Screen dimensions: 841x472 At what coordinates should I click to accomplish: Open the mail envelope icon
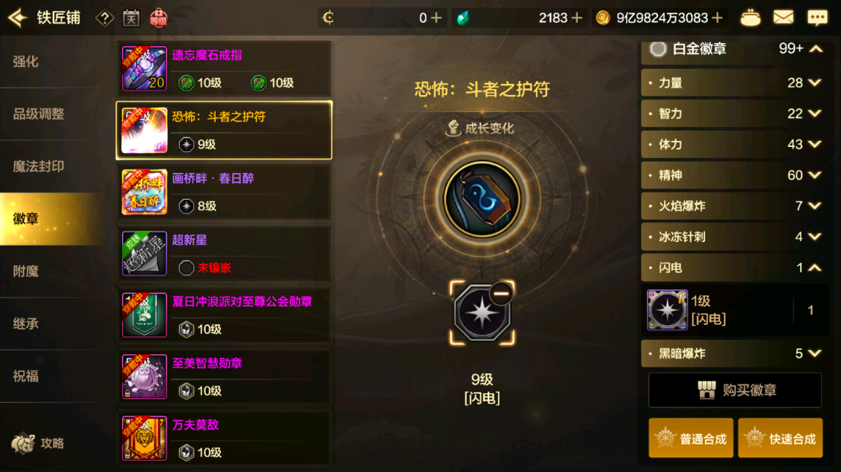point(783,18)
